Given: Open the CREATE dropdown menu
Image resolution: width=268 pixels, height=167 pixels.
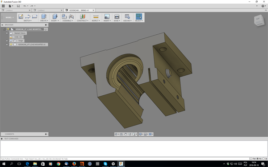Looking at the screenshot, I should 44,20.
